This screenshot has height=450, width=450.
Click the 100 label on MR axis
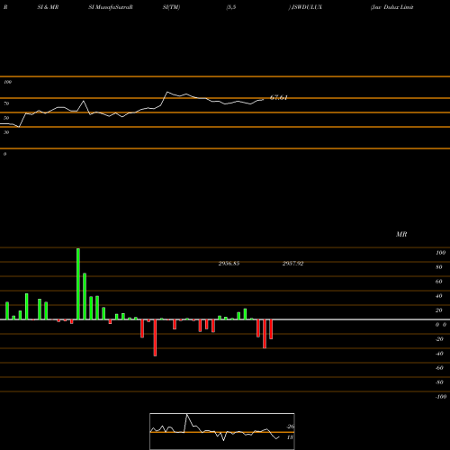tap(441, 253)
